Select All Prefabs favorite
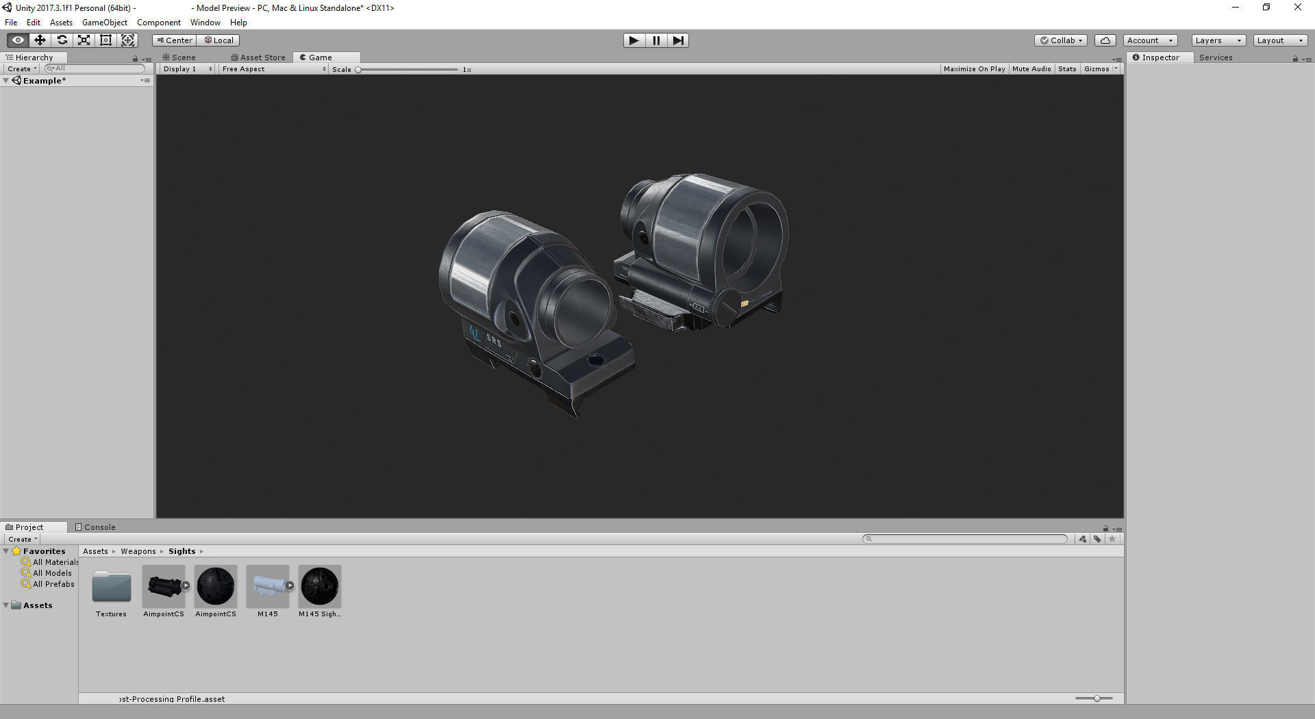 point(48,584)
